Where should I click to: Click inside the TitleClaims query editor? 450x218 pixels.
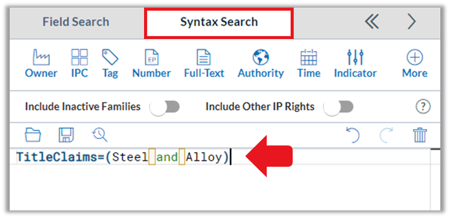point(219,178)
